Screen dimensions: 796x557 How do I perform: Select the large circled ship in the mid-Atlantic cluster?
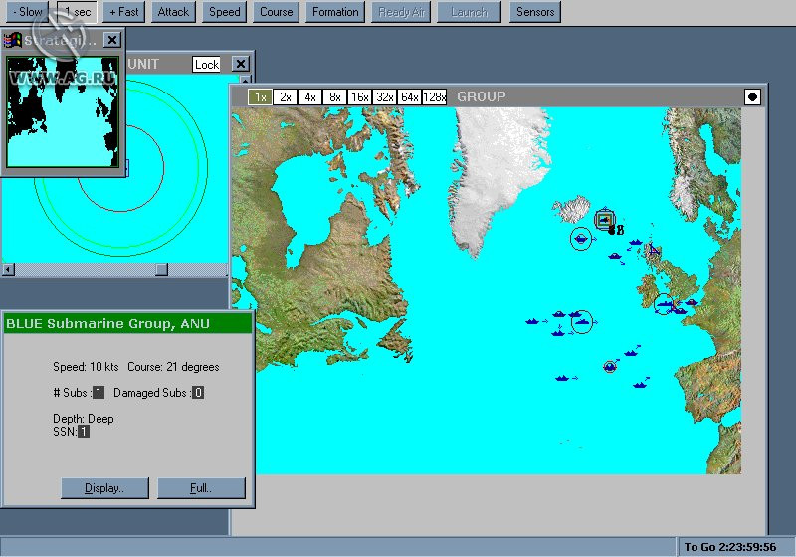tap(582, 321)
